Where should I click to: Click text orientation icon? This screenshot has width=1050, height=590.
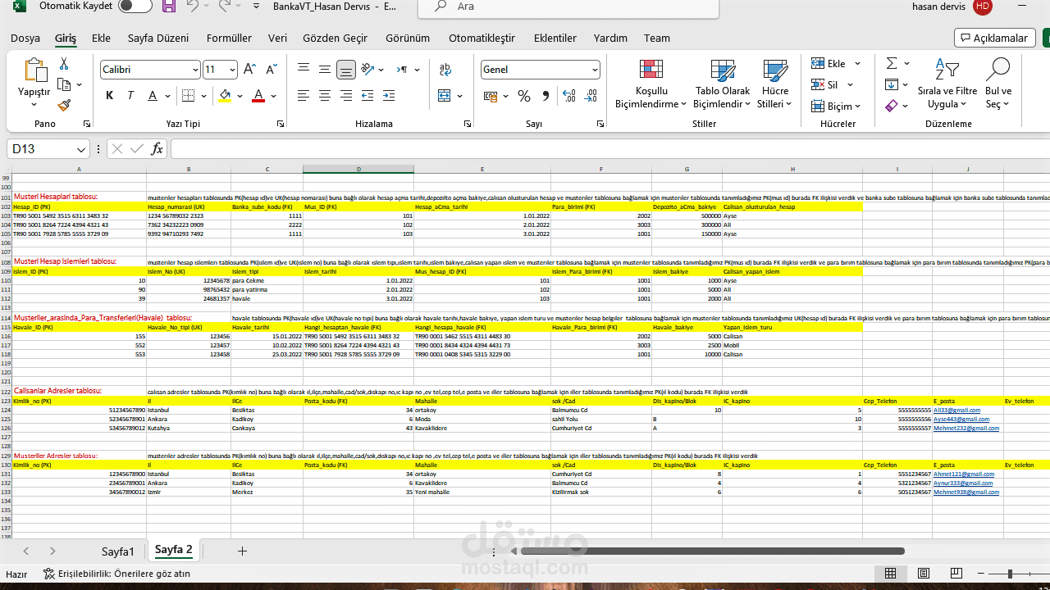[367, 70]
